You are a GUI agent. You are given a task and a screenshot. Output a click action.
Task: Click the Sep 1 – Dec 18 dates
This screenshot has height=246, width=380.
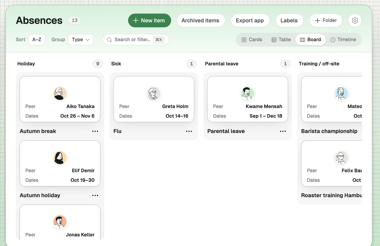[x=266, y=116]
